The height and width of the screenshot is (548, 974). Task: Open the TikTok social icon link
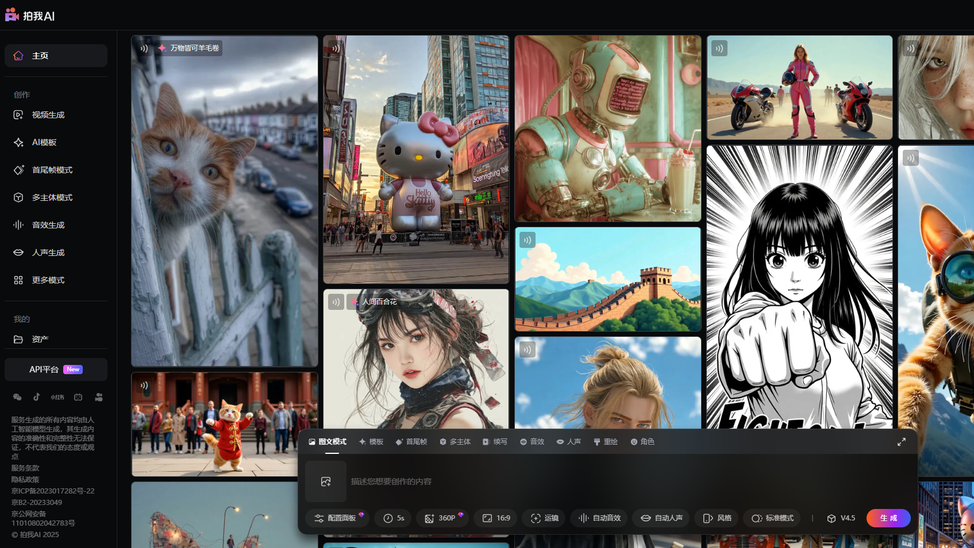37,397
